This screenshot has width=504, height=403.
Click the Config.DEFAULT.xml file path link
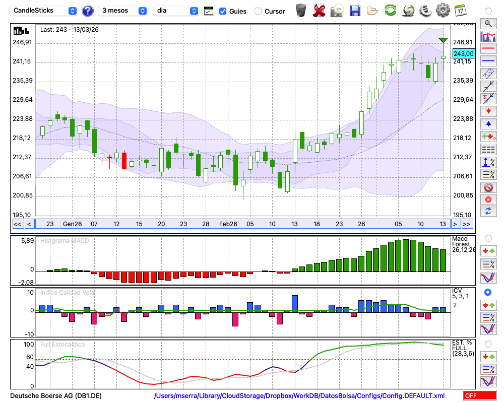299,396
